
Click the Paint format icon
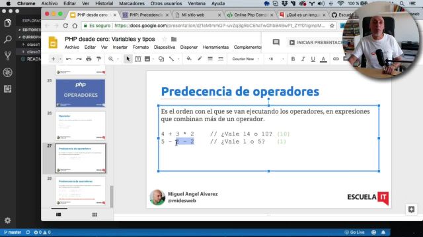99,59
